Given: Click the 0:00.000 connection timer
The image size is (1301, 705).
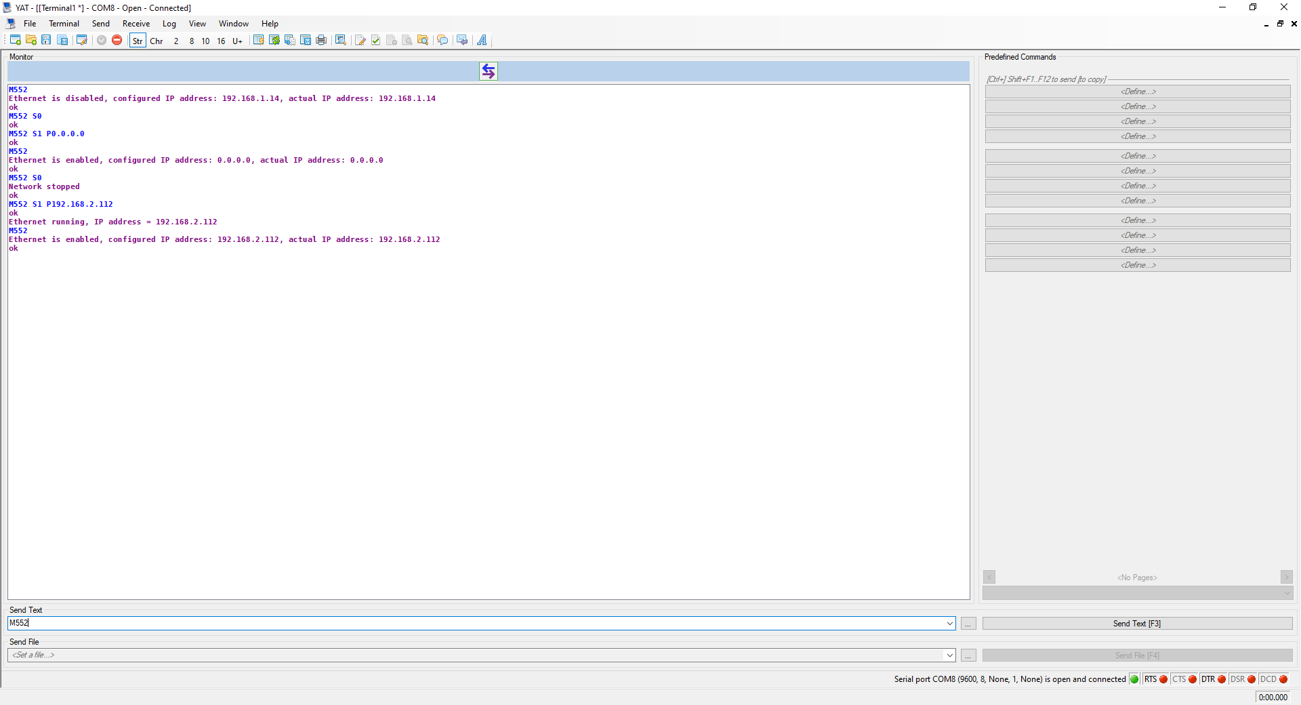Looking at the screenshot, I should tap(1273, 697).
